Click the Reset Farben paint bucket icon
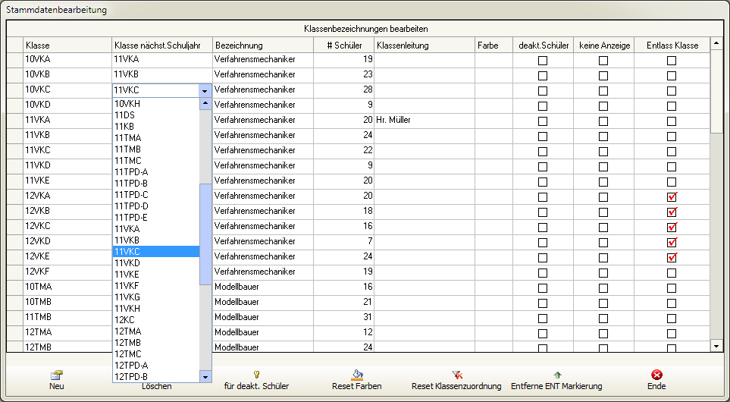The image size is (730, 402). [x=357, y=375]
